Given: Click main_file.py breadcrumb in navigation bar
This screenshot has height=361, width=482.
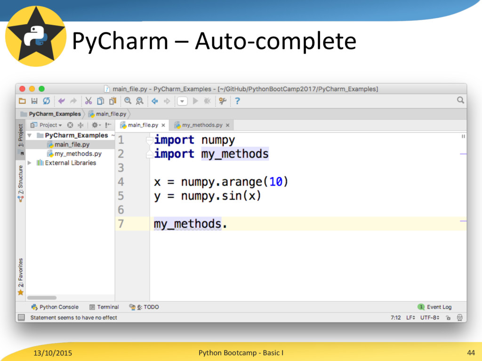Looking at the screenshot, I should (111, 114).
